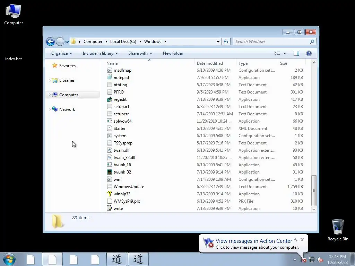Select the TSSysprep file name
Screen dimensions: 355x266
123,143
